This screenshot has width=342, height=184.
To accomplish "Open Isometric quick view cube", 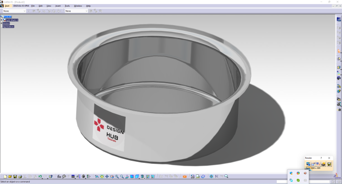I will (x=137, y=176).
